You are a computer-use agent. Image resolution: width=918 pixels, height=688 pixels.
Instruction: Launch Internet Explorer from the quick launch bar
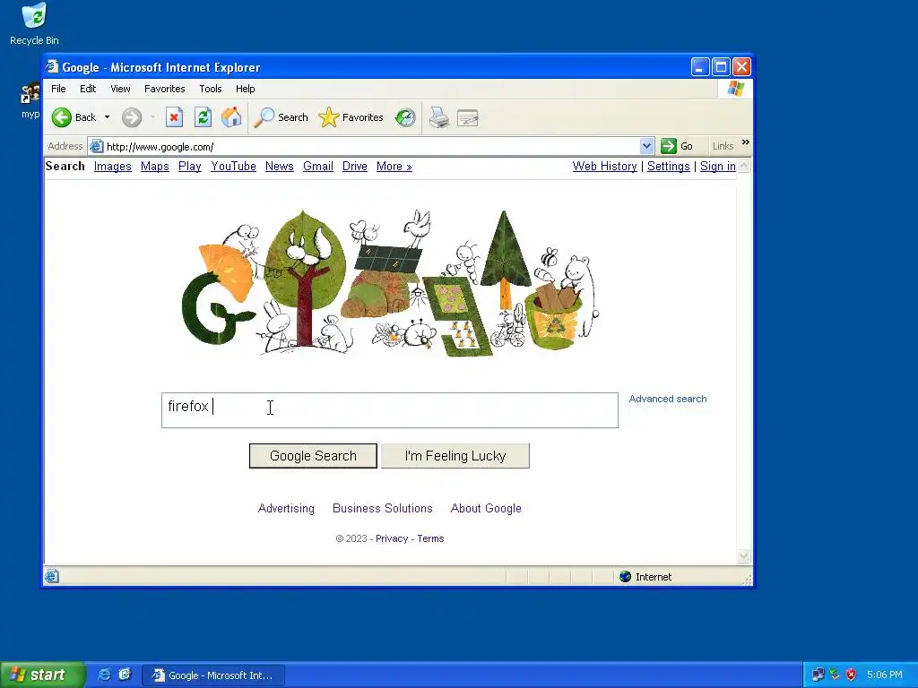click(x=104, y=675)
